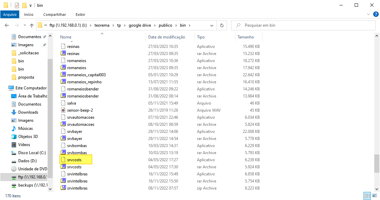Click the Pesquisar em bin search field
This screenshot has width=380, height=200.
point(303,25)
